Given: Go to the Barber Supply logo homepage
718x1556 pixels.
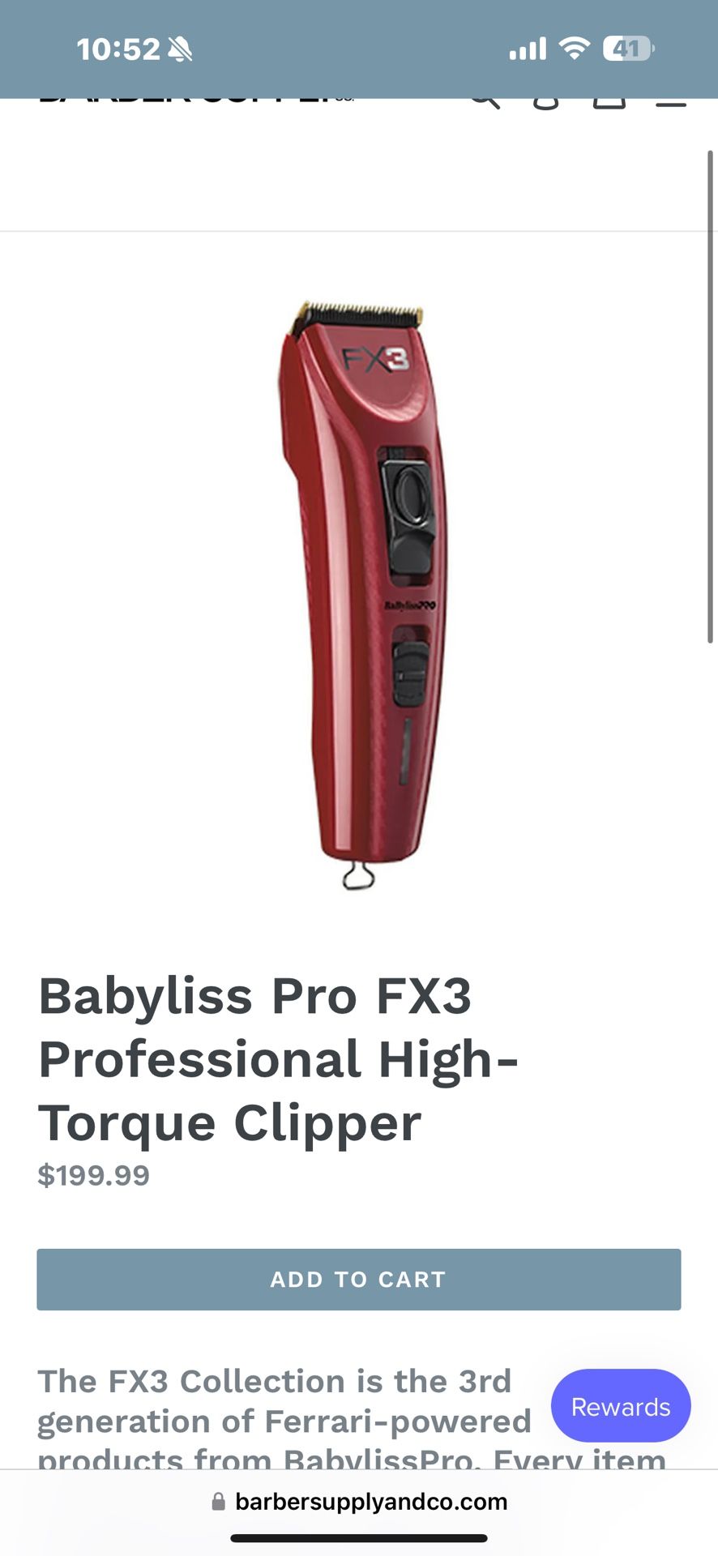Looking at the screenshot, I should [x=196, y=100].
